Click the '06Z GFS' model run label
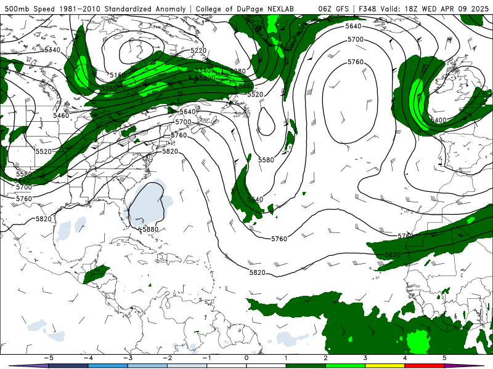This screenshot has height=369, width=493. tap(333, 9)
